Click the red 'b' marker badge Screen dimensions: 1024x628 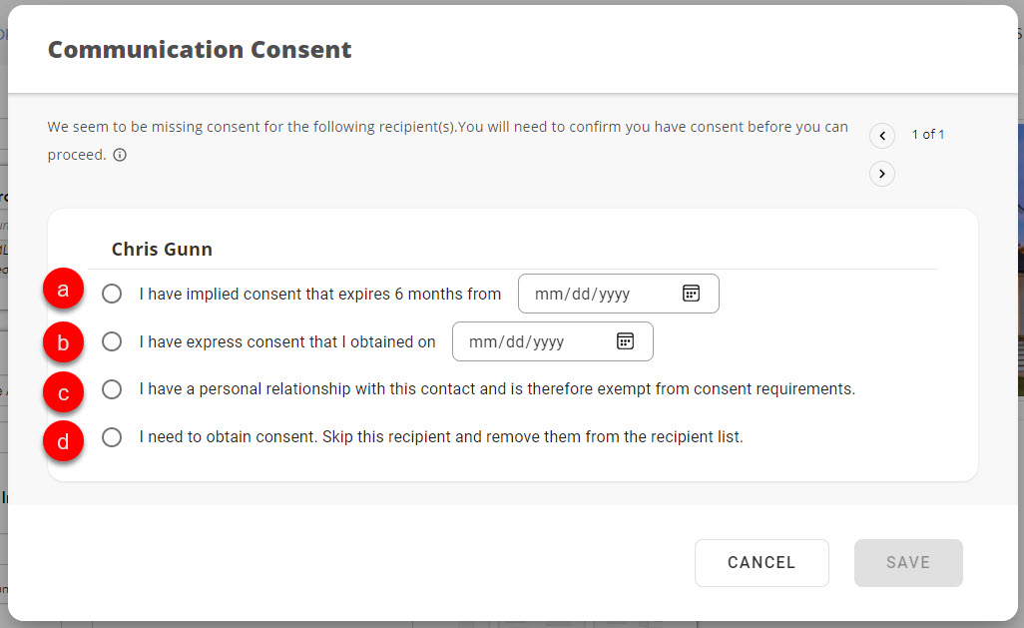coord(63,343)
